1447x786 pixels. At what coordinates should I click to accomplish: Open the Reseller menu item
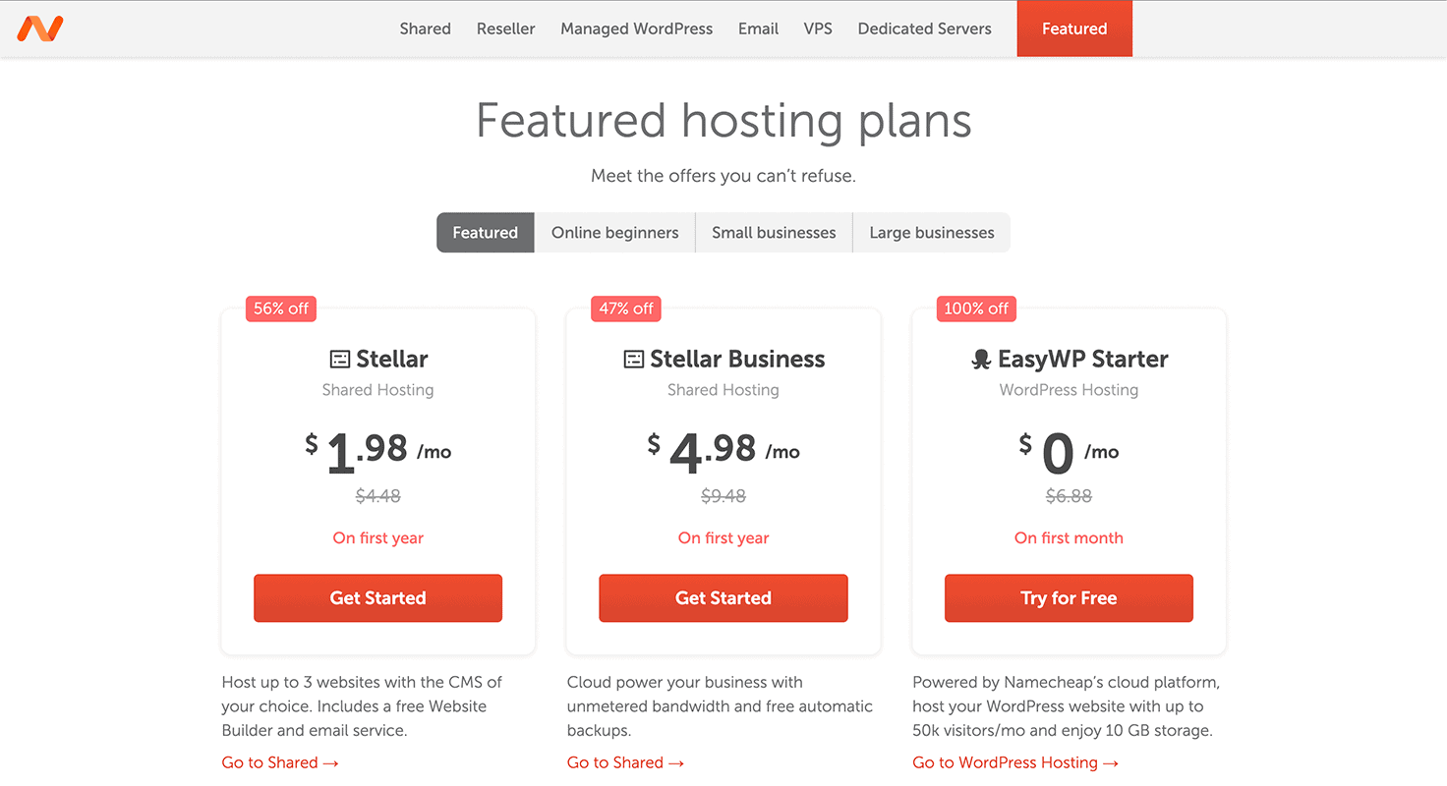click(505, 28)
